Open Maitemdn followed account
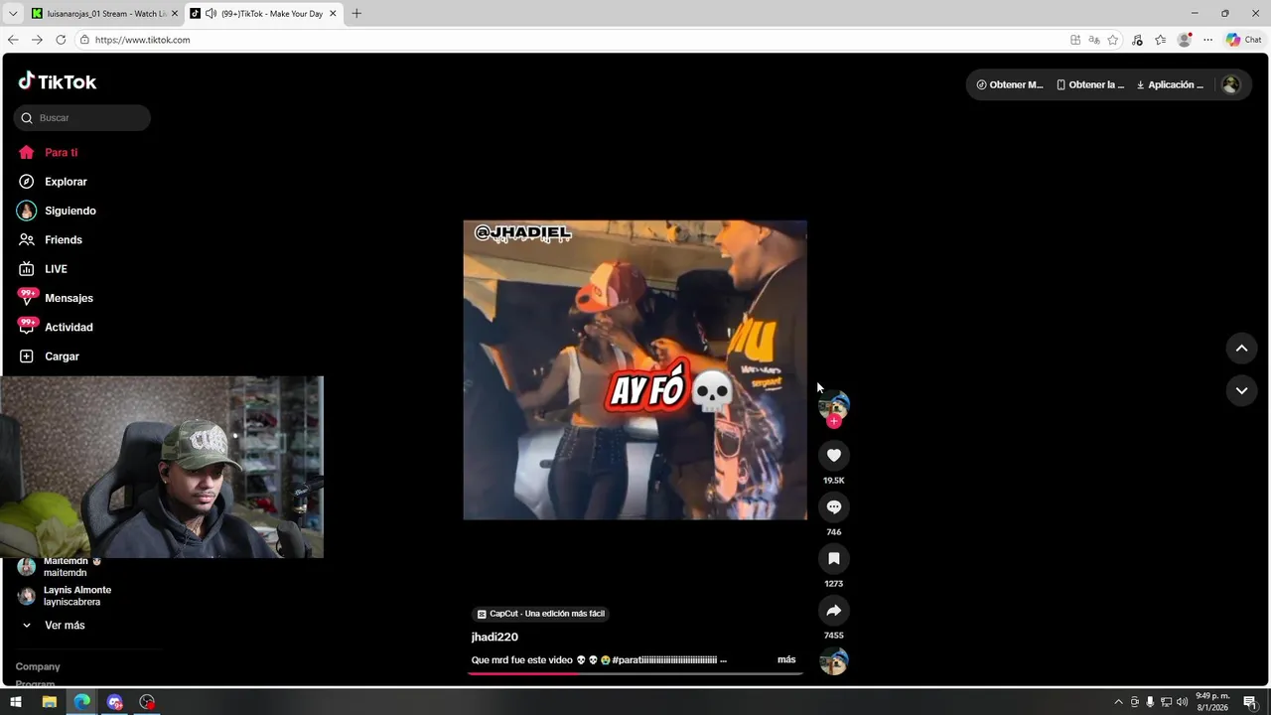1271x715 pixels. click(66, 567)
